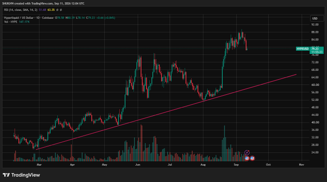Image resolution: width=327 pixels, height=182 pixels.
Task: Click the 36.00 price axis label
Action: tap(315, 130)
